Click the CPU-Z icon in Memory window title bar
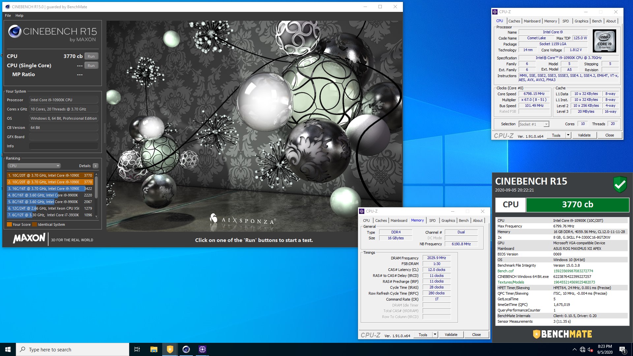The width and height of the screenshot is (633, 356). coord(362,211)
